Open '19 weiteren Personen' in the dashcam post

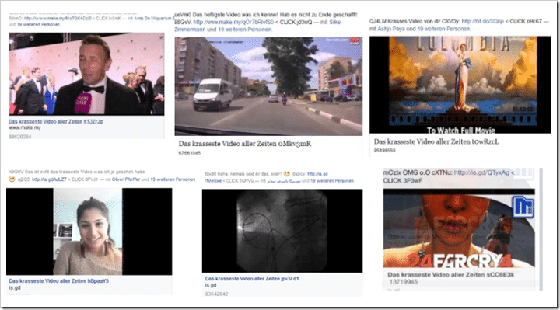245,30
